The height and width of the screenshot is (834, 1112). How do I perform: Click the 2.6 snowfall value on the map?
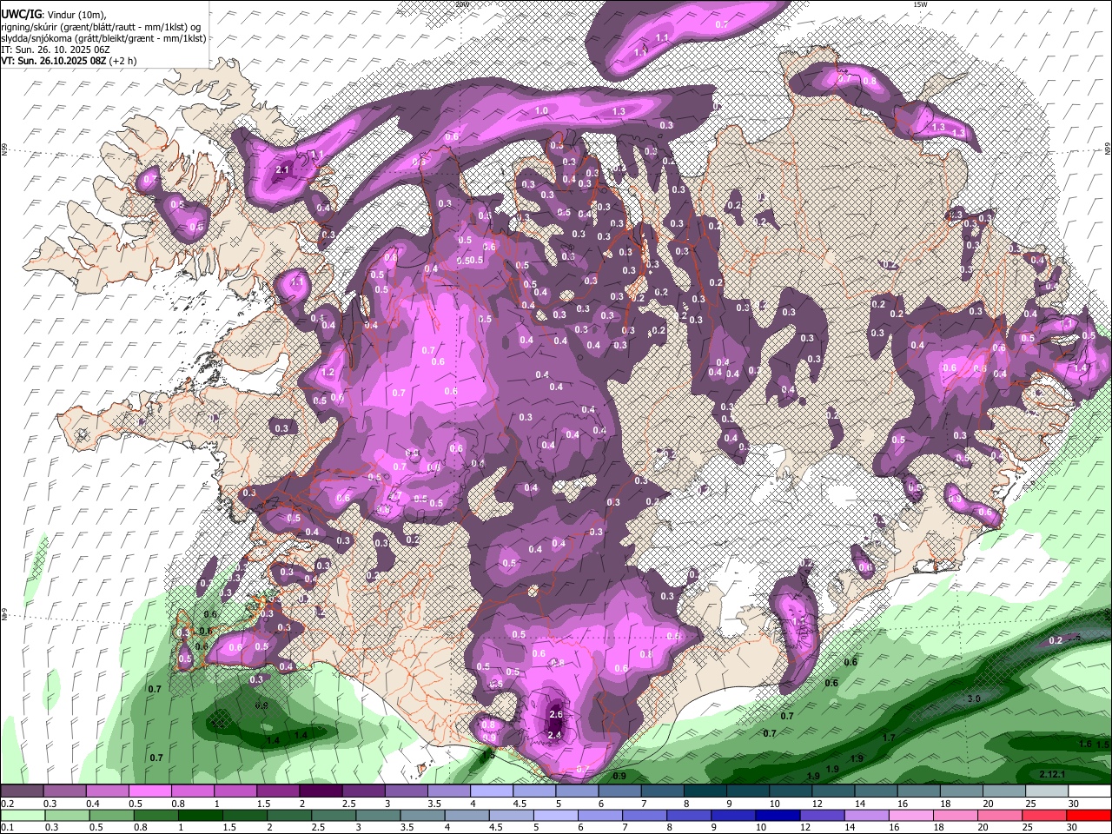tap(557, 715)
